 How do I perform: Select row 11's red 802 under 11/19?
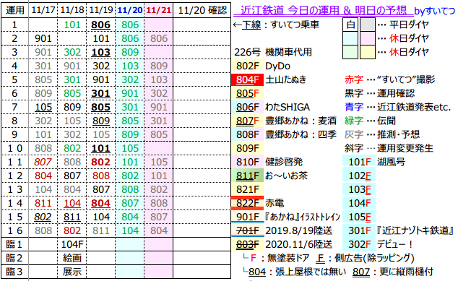(100, 162)
